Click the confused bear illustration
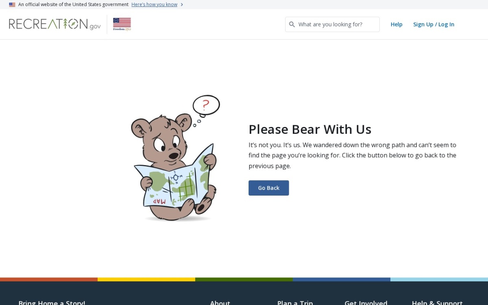Image resolution: width=488 pixels, height=305 pixels. pyautogui.click(x=175, y=158)
